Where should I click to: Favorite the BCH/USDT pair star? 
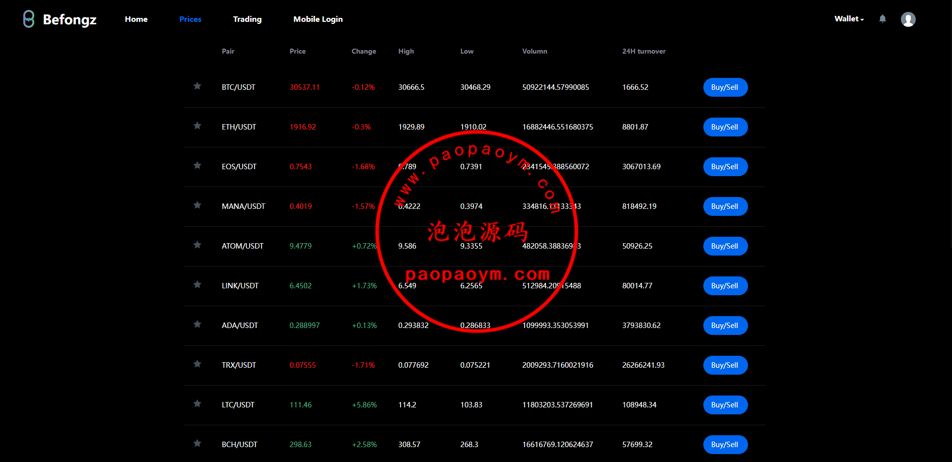coord(197,444)
